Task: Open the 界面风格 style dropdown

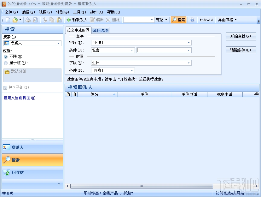Action: (227, 20)
